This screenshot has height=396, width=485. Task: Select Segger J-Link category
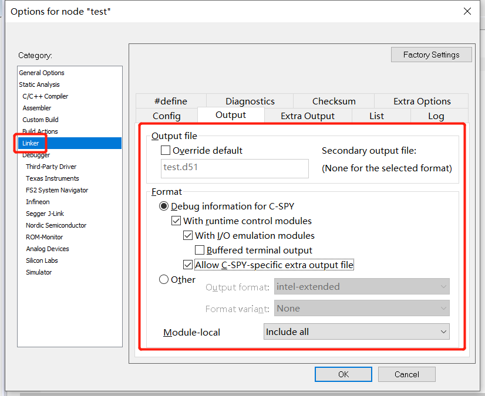[70, 214]
